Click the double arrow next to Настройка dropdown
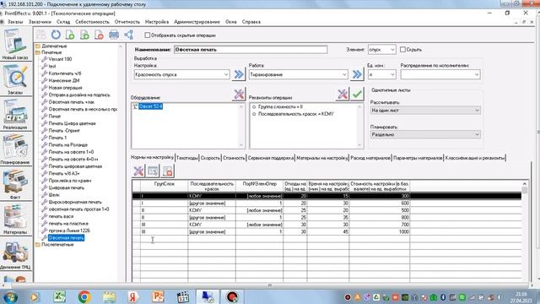 [x=238, y=74]
